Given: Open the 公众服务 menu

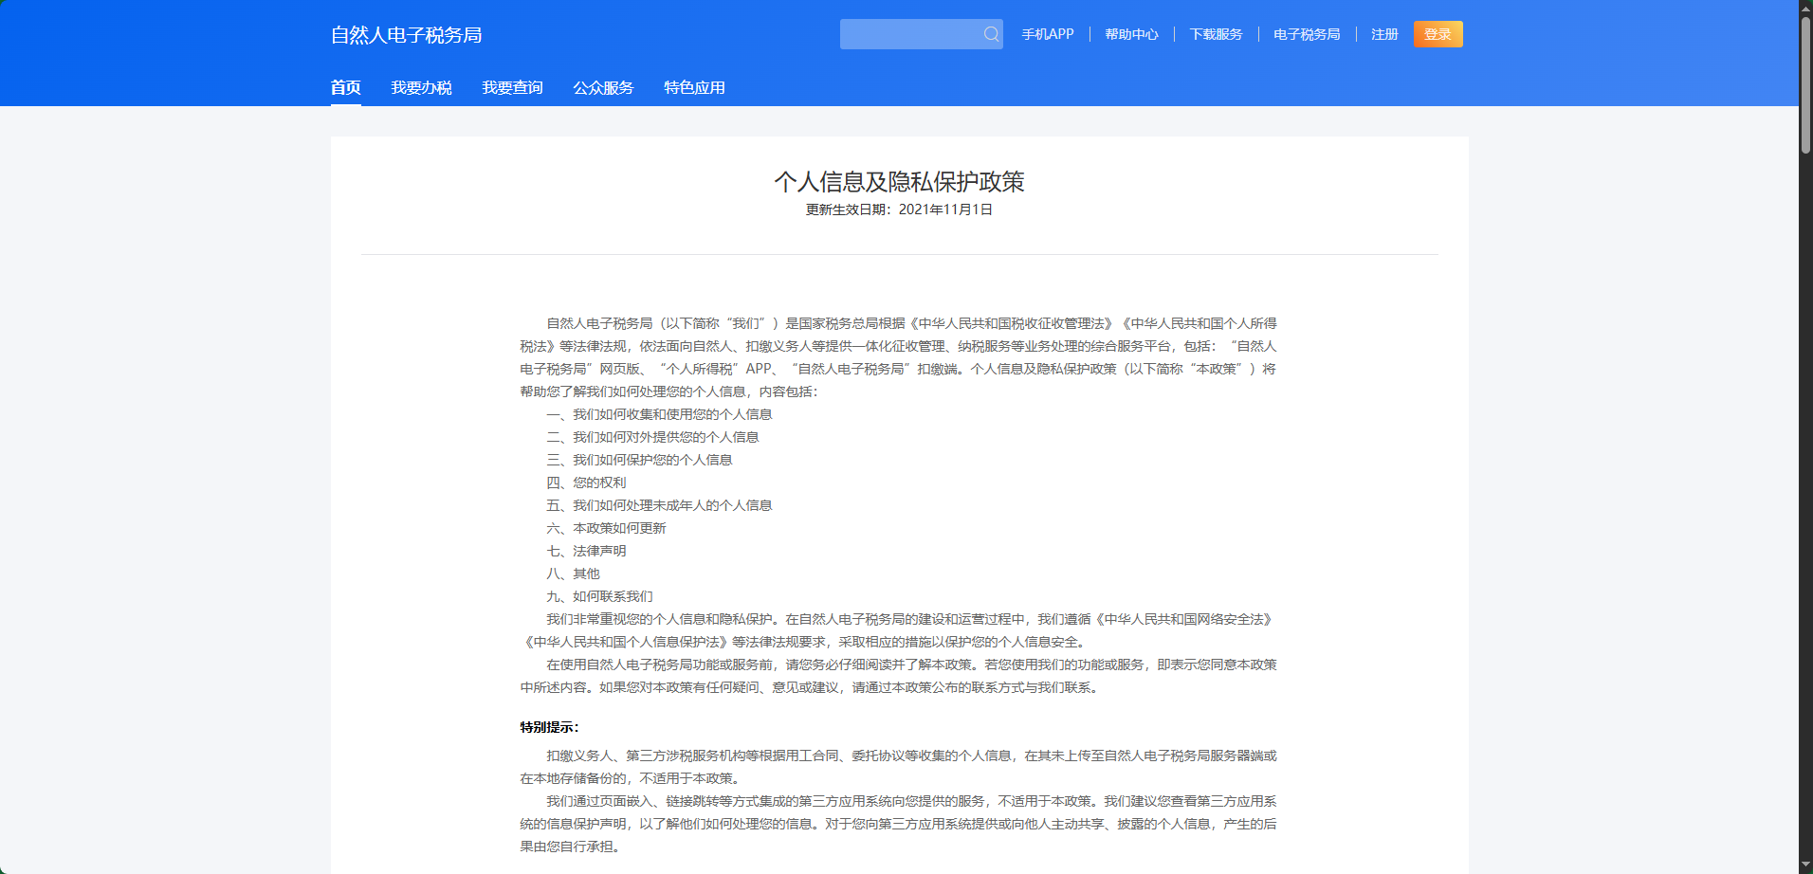Looking at the screenshot, I should [603, 87].
